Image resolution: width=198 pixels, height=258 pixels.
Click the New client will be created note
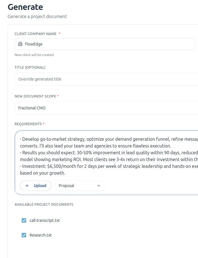pos(34,55)
